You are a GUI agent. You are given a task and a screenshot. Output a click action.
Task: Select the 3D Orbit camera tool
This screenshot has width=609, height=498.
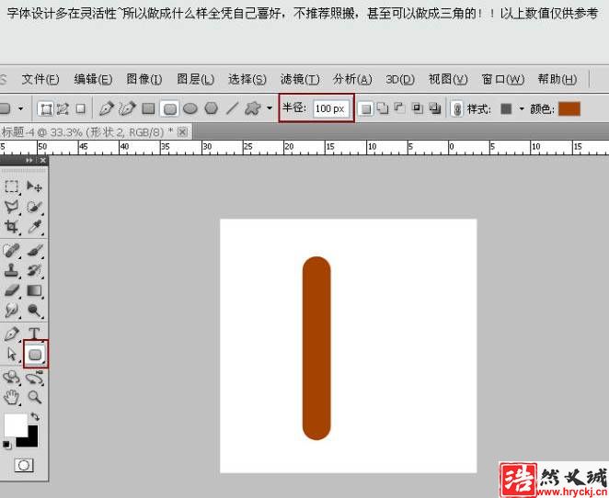point(34,377)
